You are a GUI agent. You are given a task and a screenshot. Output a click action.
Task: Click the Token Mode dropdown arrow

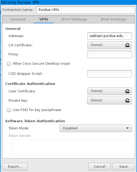[x=127, y=128]
